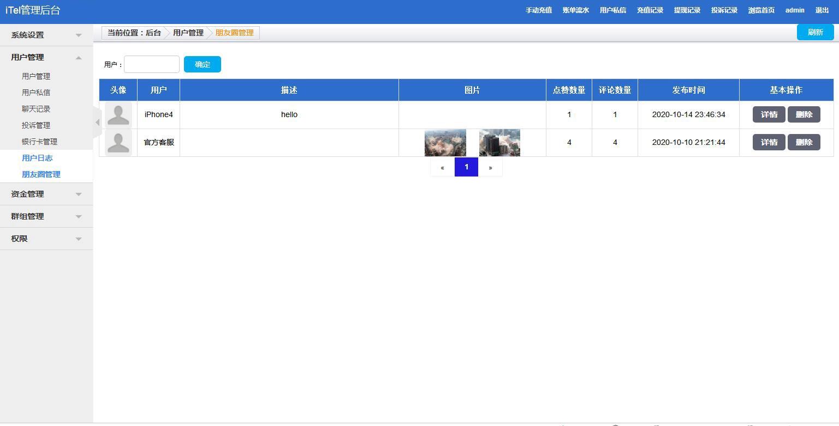Screen dimensions: 839x426
Task: Open 提现记录 in the top navigation
Action: [x=687, y=10]
